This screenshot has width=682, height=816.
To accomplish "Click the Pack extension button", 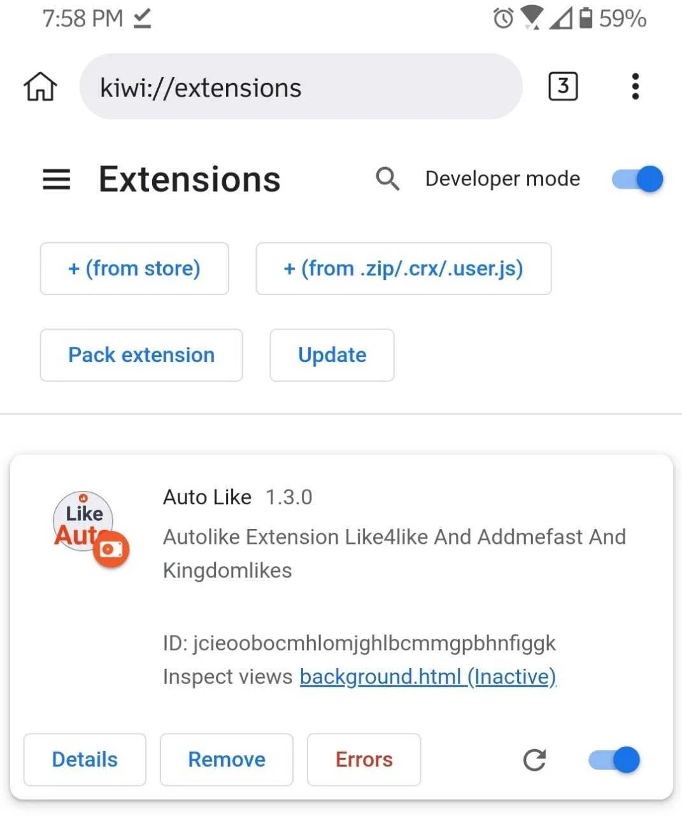I will coord(141,355).
